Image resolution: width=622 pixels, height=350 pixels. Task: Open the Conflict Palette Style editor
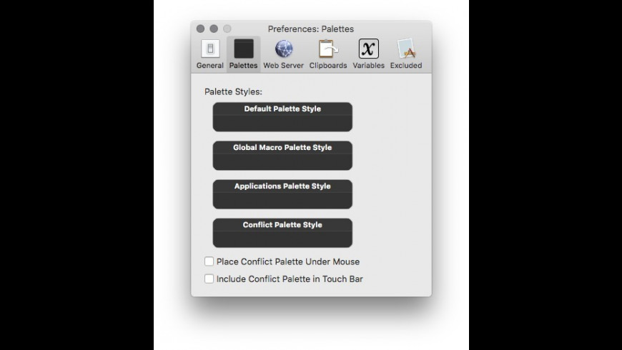pyautogui.click(x=282, y=233)
